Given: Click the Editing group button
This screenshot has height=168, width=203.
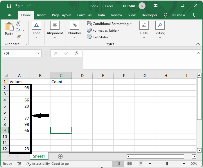Looking at the screenshot, I should (160, 30).
